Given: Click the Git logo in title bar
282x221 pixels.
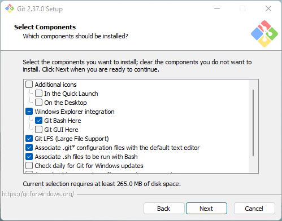Looking at the screenshot, I should coord(10,8).
